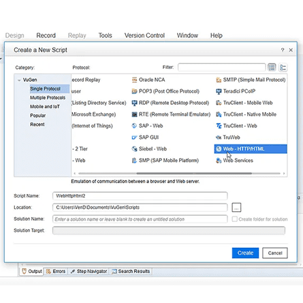Select Mobile and IoT category
The width and height of the screenshot is (303, 303).
coord(45,106)
